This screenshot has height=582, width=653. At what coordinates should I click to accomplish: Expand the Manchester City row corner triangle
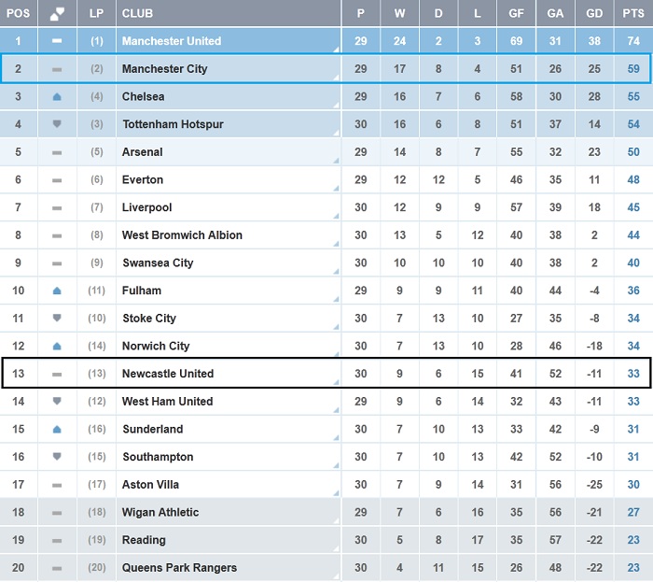click(333, 78)
